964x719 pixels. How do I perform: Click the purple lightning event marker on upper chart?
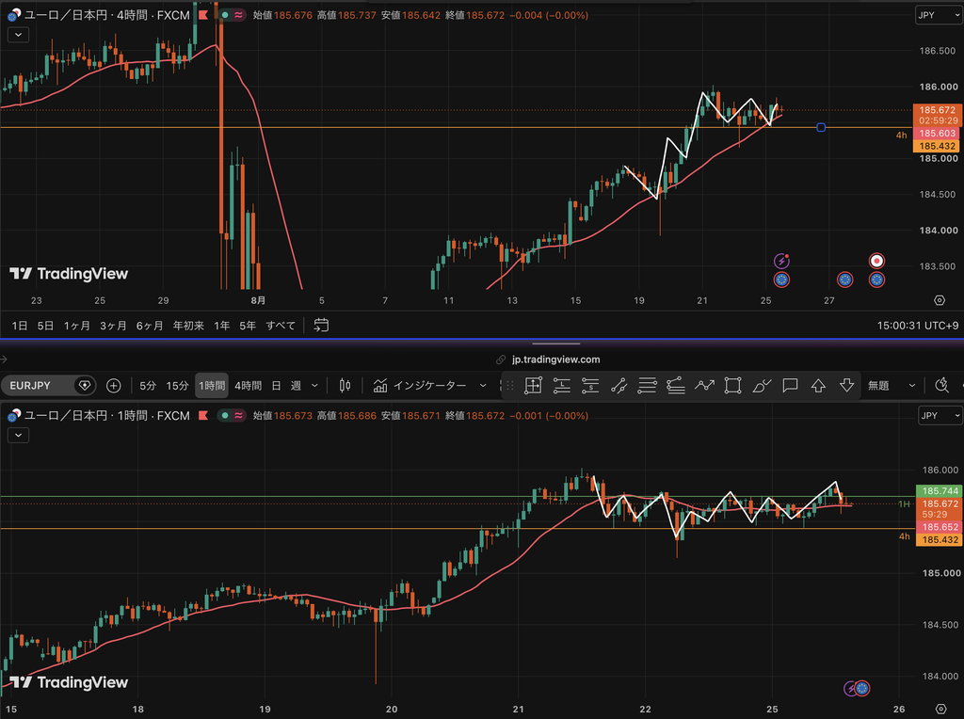[781, 261]
